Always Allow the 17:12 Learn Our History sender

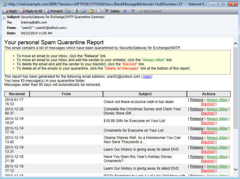click(x=217, y=166)
